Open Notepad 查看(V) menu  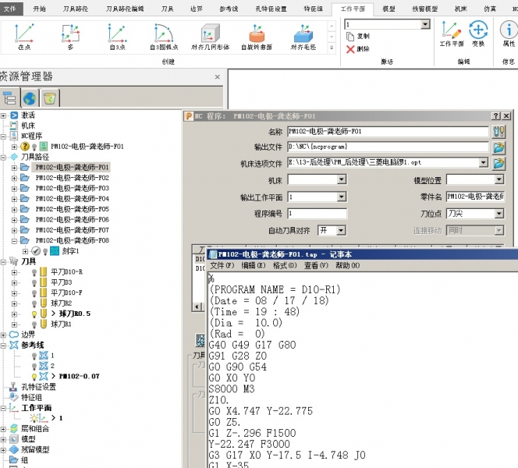point(316,265)
